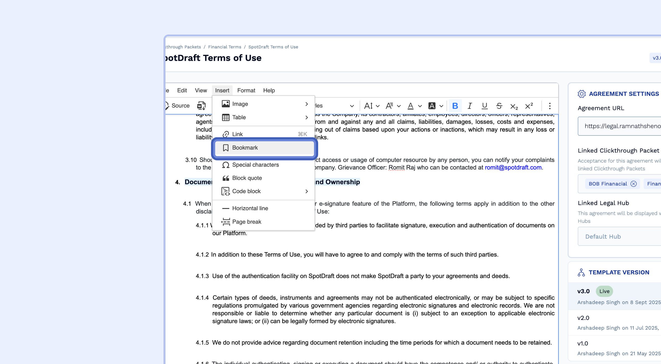
Task: Open Financial Terms breadcrumb link
Action: coord(224,47)
